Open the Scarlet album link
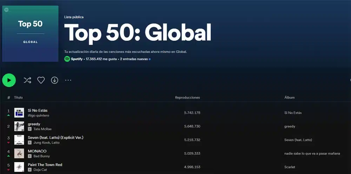 coord(290,167)
